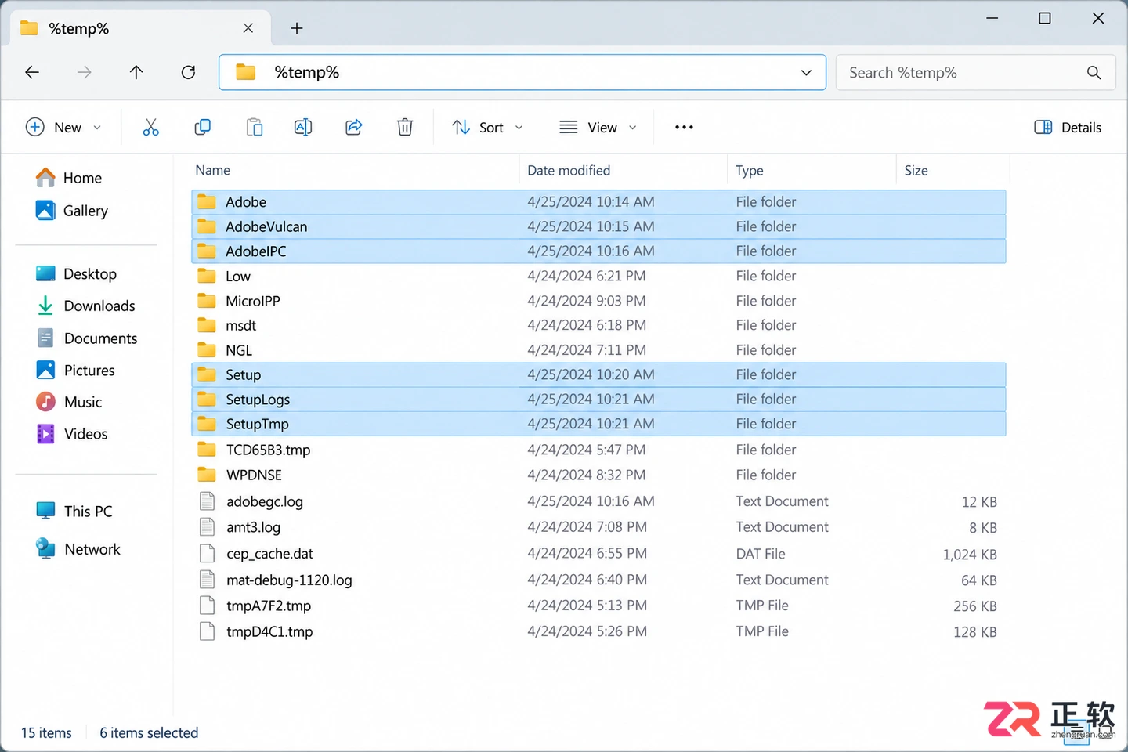Screen dimensions: 1128x752
Task: Open Documents in the sidebar
Action: [87, 338]
